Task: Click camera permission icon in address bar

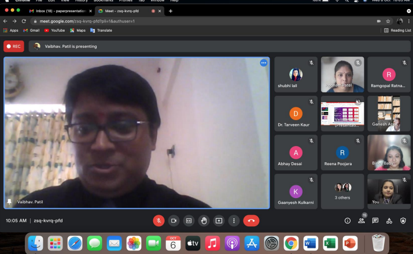Action: pos(379,21)
